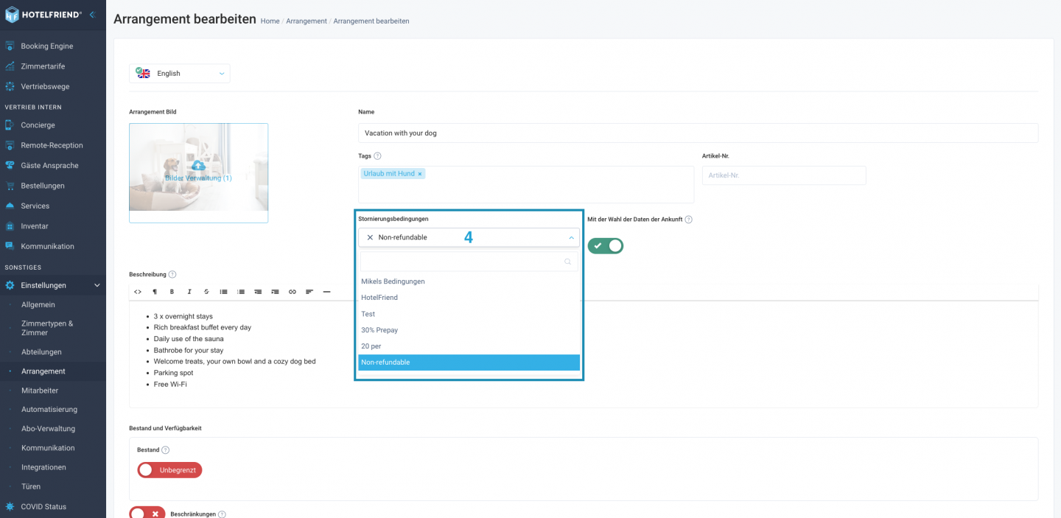Go to Arrangement breadcrumb link
The image size is (1061, 518).
click(x=306, y=21)
